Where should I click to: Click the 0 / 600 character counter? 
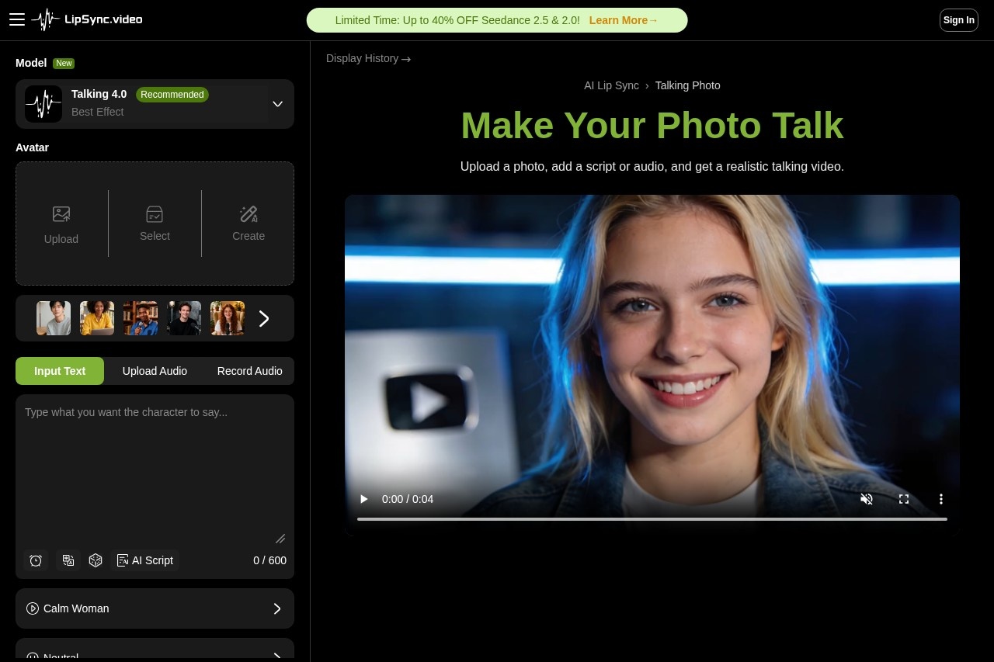point(269,560)
